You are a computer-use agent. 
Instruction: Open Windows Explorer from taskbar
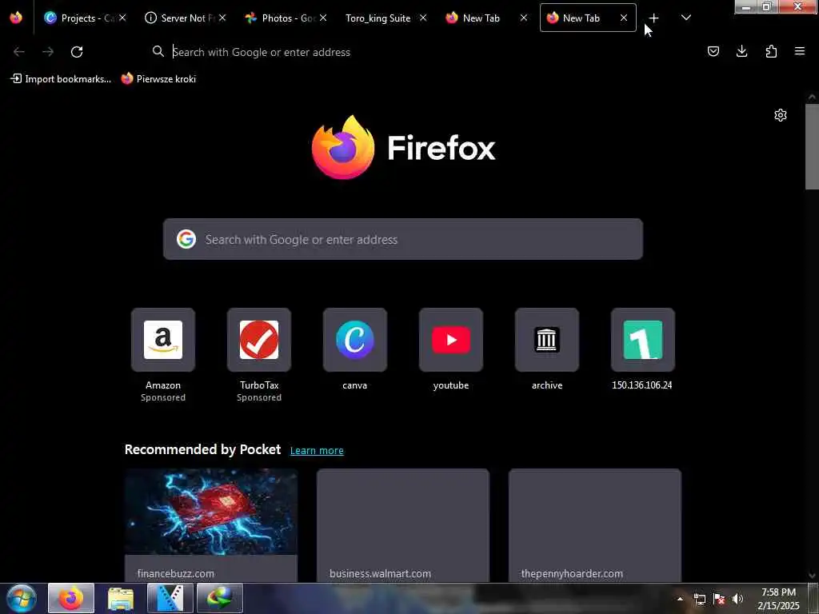coord(121,598)
